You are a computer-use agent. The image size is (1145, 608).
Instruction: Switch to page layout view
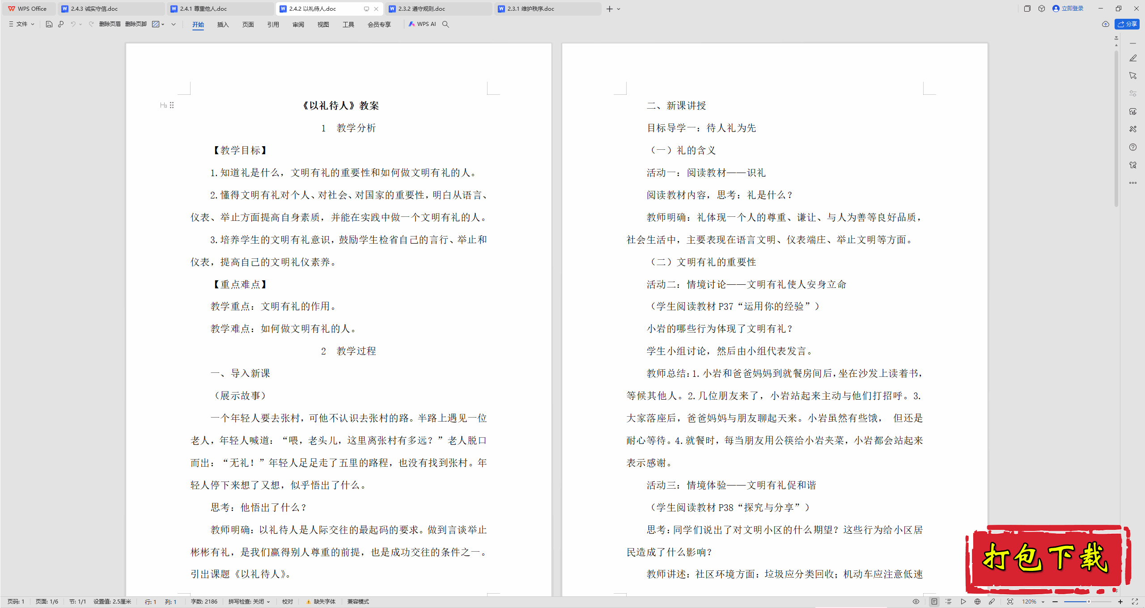[934, 602]
